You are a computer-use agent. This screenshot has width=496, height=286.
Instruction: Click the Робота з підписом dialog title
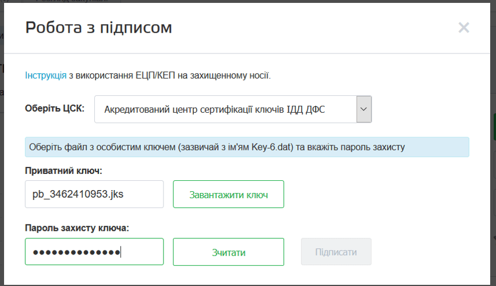(98, 27)
